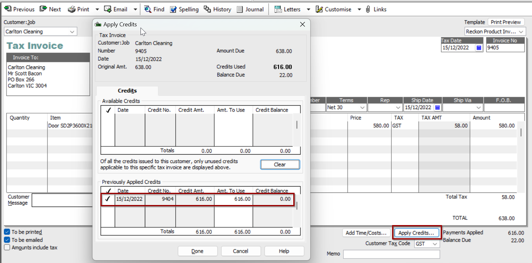Click the Email envelope icon
532x263 pixels.
click(108, 9)
